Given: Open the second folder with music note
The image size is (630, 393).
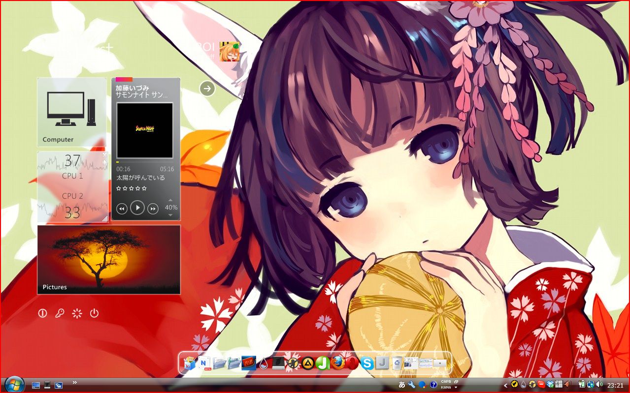Looking at the screenshot, I should coord(234,363).
